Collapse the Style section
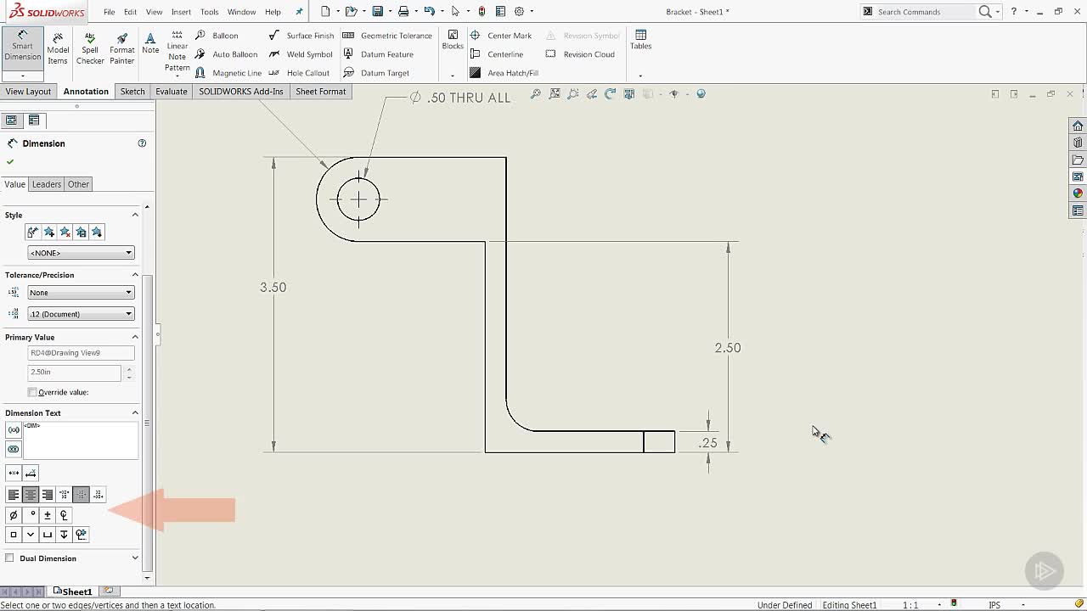The height and width of the screenshot is (611, 1087). click(x=135, y=215)
